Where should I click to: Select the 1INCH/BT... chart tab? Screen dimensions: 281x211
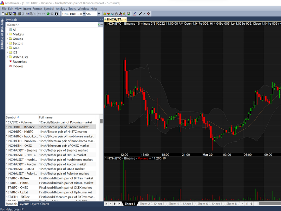(x=115, y=19)
